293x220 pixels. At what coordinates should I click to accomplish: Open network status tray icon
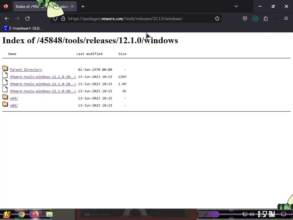(x=245, y=214)
